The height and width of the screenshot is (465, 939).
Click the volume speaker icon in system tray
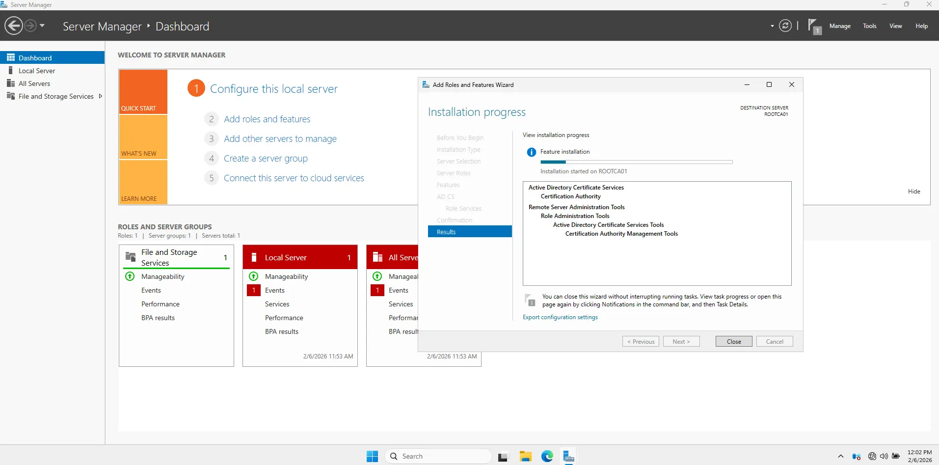(884, 456)
